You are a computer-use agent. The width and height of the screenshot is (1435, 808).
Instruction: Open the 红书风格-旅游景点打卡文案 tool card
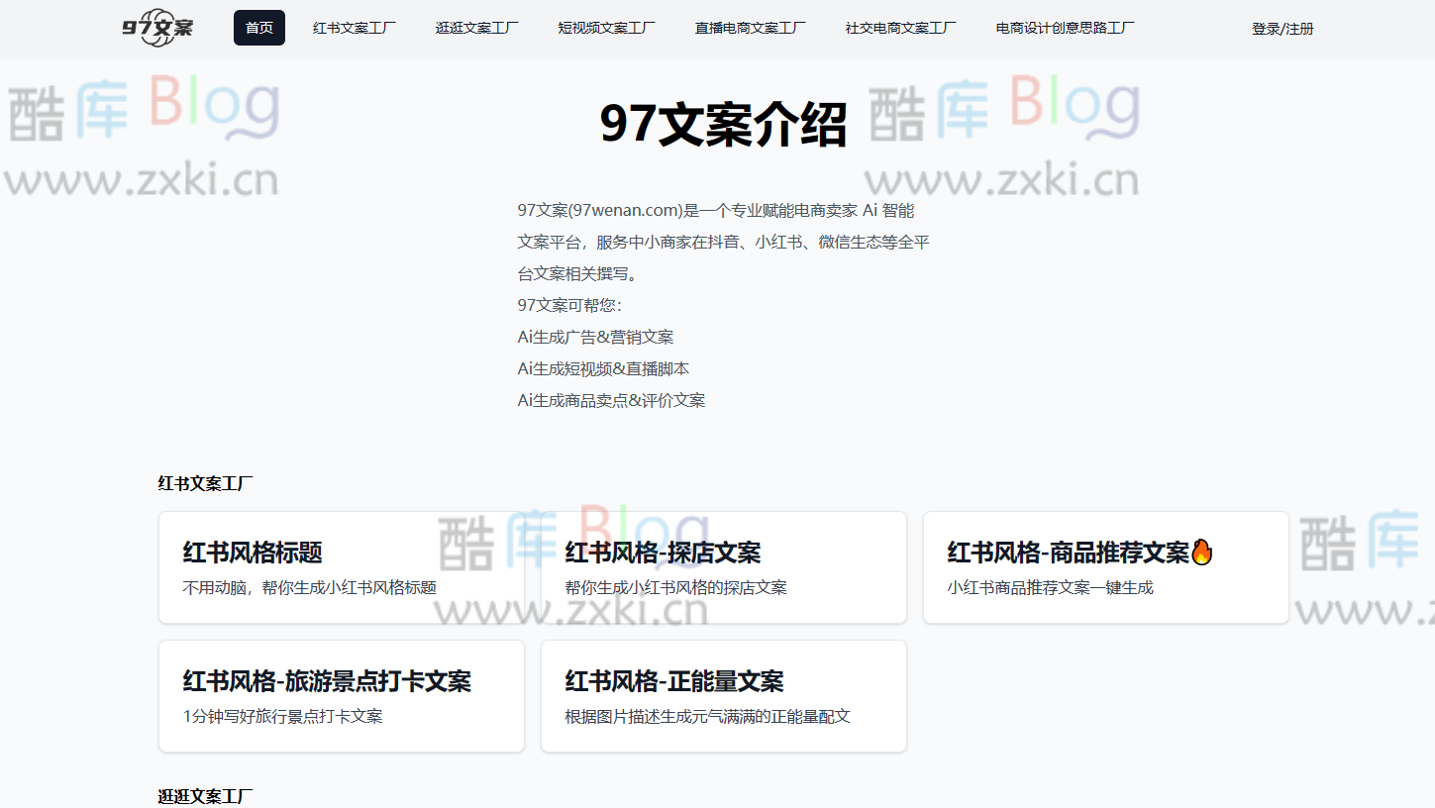(342, 696)
